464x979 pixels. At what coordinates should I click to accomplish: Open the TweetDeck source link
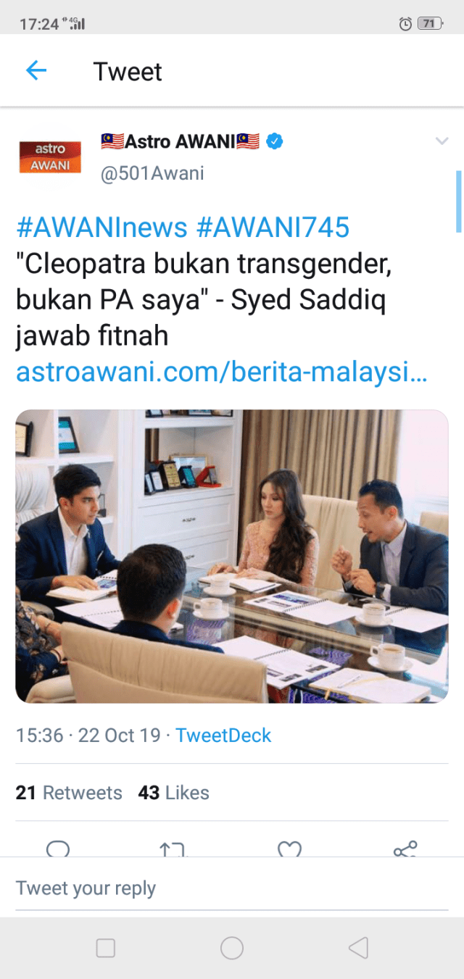point(223,736)
